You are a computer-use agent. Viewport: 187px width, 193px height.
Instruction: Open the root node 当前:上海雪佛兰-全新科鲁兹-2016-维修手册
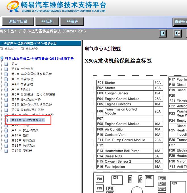tap(39, 59)
